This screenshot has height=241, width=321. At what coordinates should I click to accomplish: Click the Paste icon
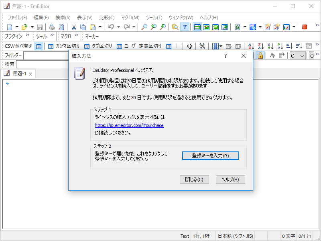93,27
